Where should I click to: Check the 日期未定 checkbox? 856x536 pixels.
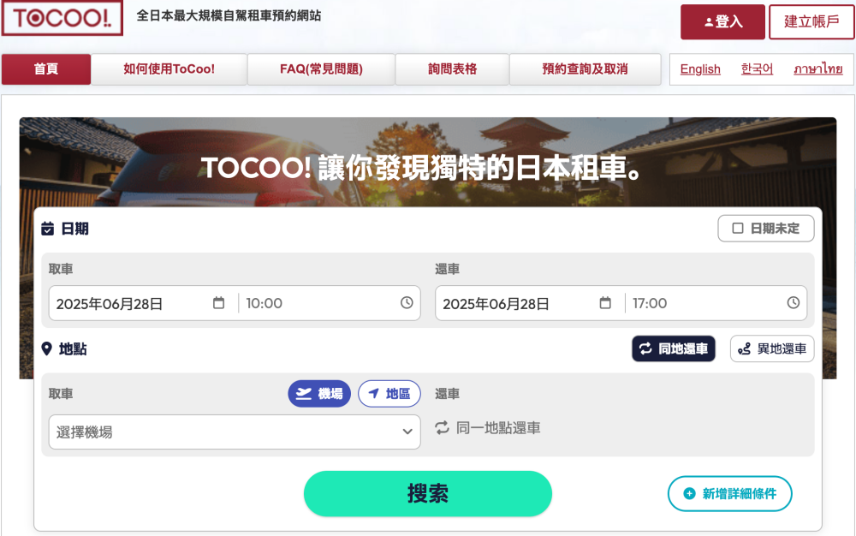point(738,228)
